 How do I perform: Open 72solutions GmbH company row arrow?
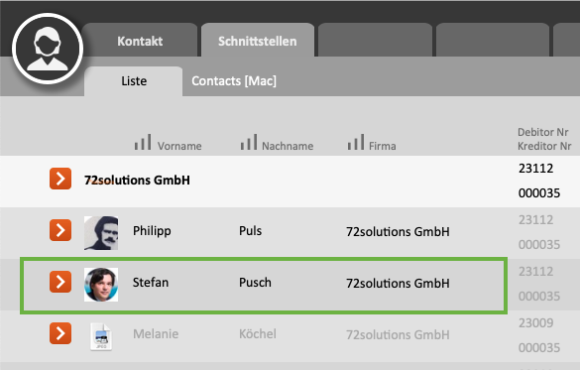coord(60,179)
